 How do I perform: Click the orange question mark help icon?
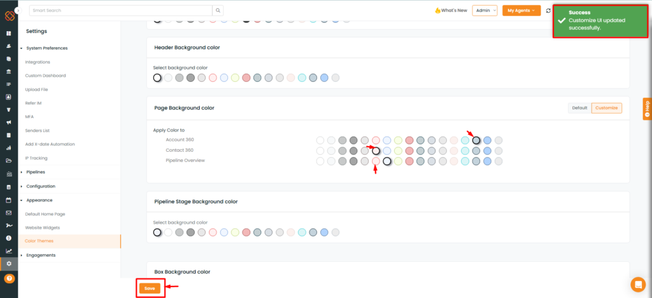click(x=9, y=278)
